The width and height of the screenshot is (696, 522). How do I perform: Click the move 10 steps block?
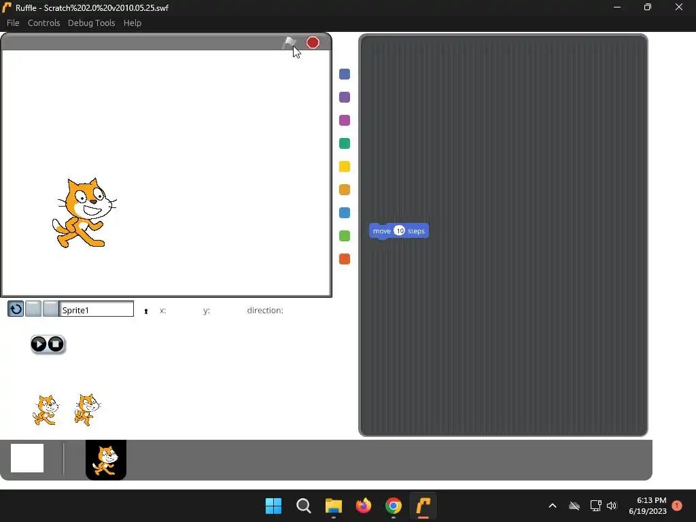pos(398,231)
